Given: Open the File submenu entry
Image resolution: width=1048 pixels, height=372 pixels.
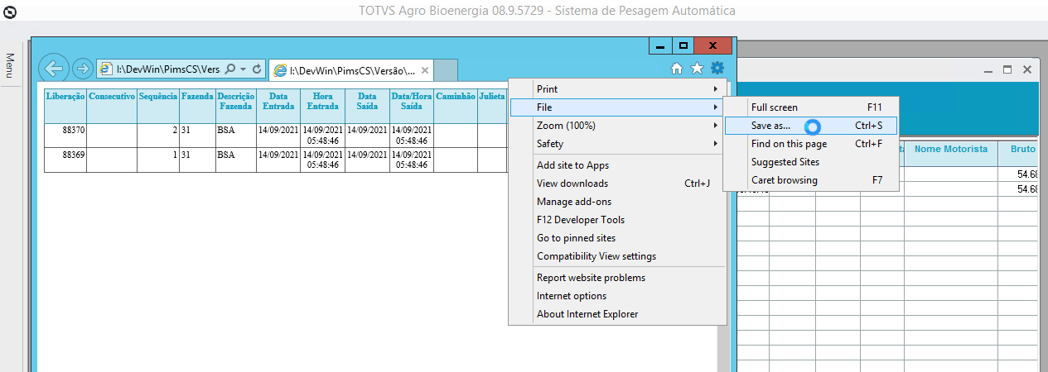Looking at the screenshot, I should 617,107.
